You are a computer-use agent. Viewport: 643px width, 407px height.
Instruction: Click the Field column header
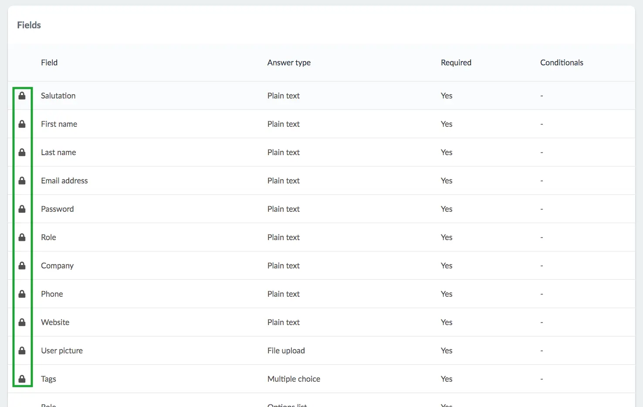pyautogui.click(x=49, y=62)
